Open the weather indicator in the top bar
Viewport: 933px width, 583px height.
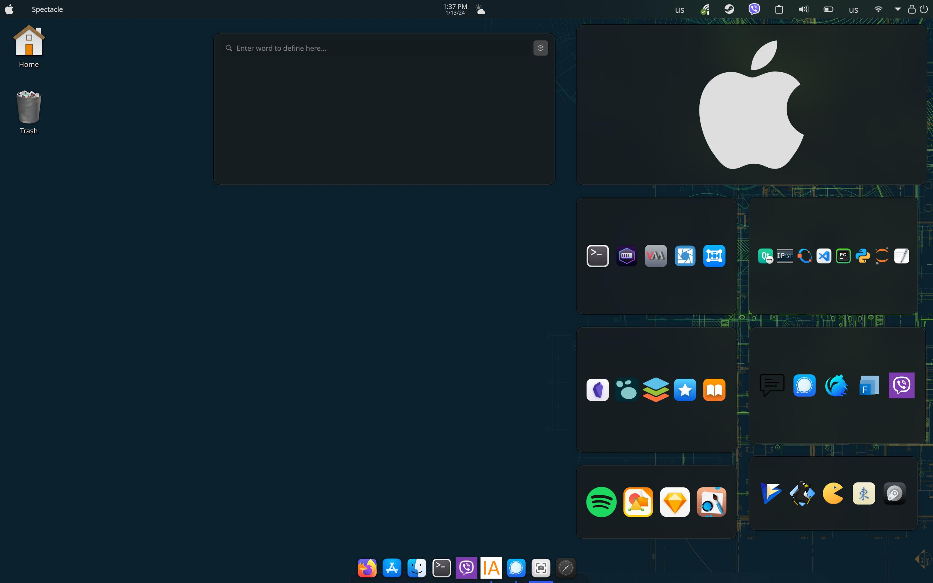[x=480, y=9]
